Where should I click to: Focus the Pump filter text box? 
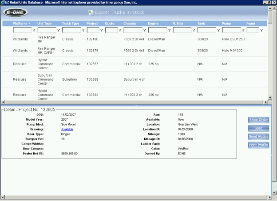pos(231,30)
